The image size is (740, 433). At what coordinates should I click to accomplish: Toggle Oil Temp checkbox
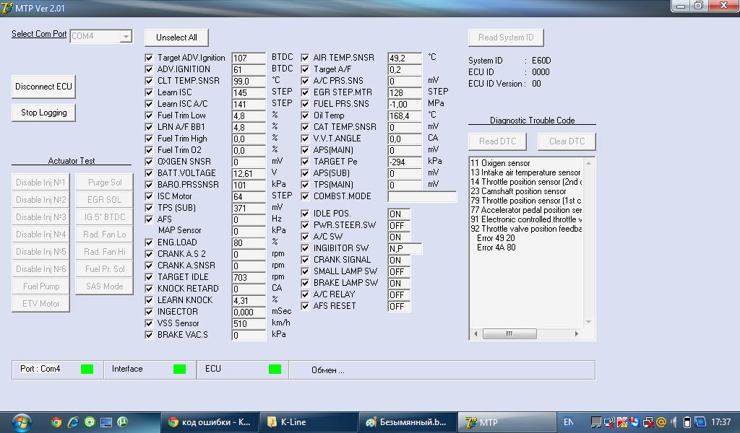(x=305, y=115)
